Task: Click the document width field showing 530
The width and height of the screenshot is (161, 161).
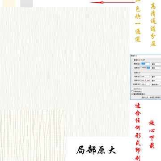Action: [x=145, y=76]
